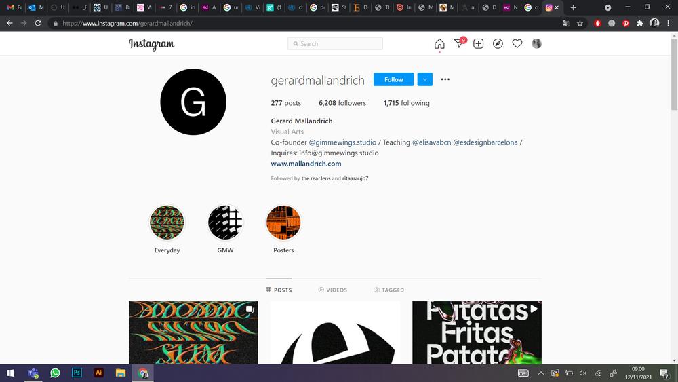The height and width of the screenshot is (382, 678).
Task: Switch to the POSTS tab
Action: [279, 290]
